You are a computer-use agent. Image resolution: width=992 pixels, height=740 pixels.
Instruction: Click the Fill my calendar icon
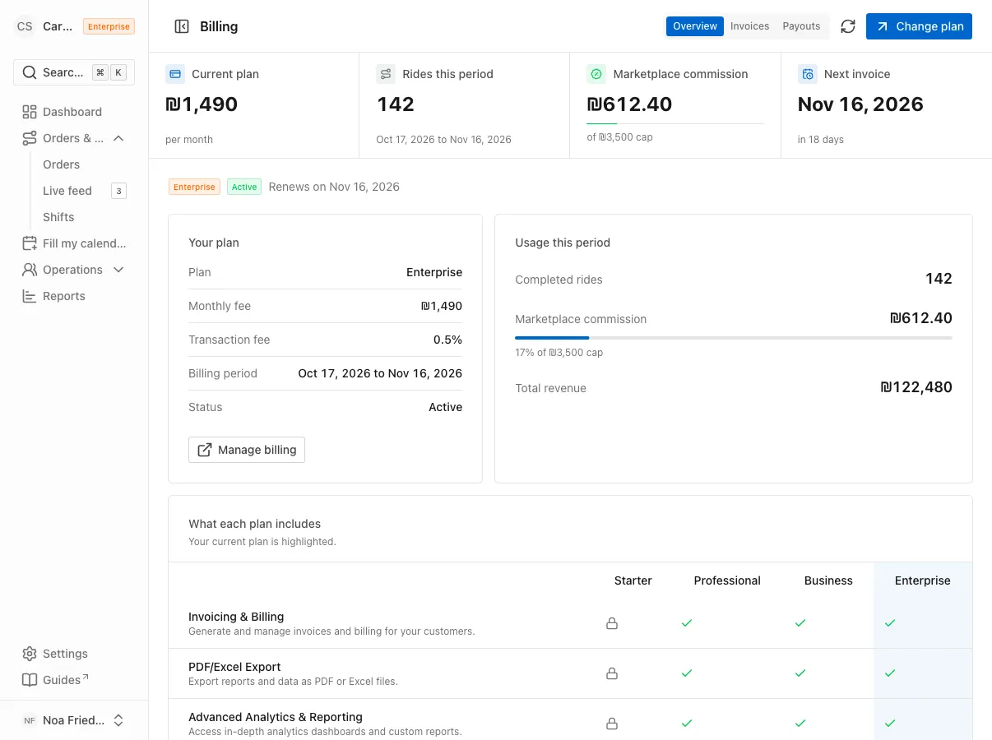pos(30,243)
